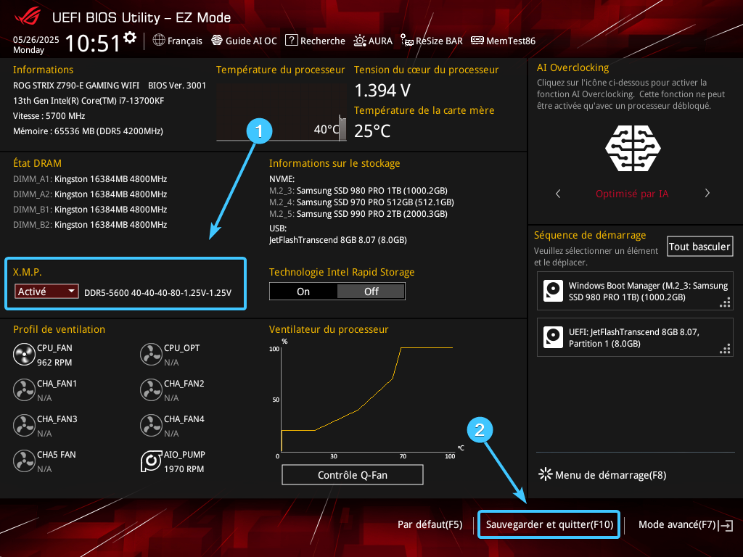Image resolution: width=743 pixels, height=557 pixels.
Task: Click the AI Overcocking brain icon
Action: click(x=633, y=148)
